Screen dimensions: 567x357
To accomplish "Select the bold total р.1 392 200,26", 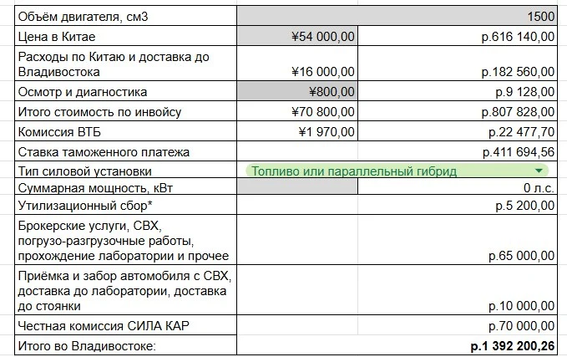I will (x=513, y=345).
